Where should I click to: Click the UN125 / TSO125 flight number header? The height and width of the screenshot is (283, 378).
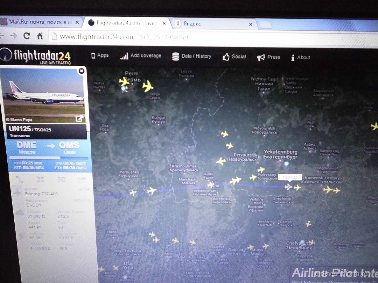pyautogui.click(x=30, y=129)
